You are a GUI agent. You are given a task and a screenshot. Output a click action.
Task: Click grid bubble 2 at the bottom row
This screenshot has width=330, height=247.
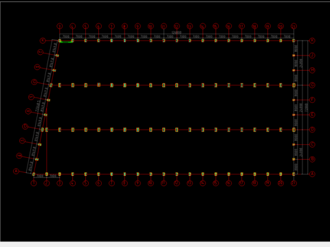click(47, 183)
